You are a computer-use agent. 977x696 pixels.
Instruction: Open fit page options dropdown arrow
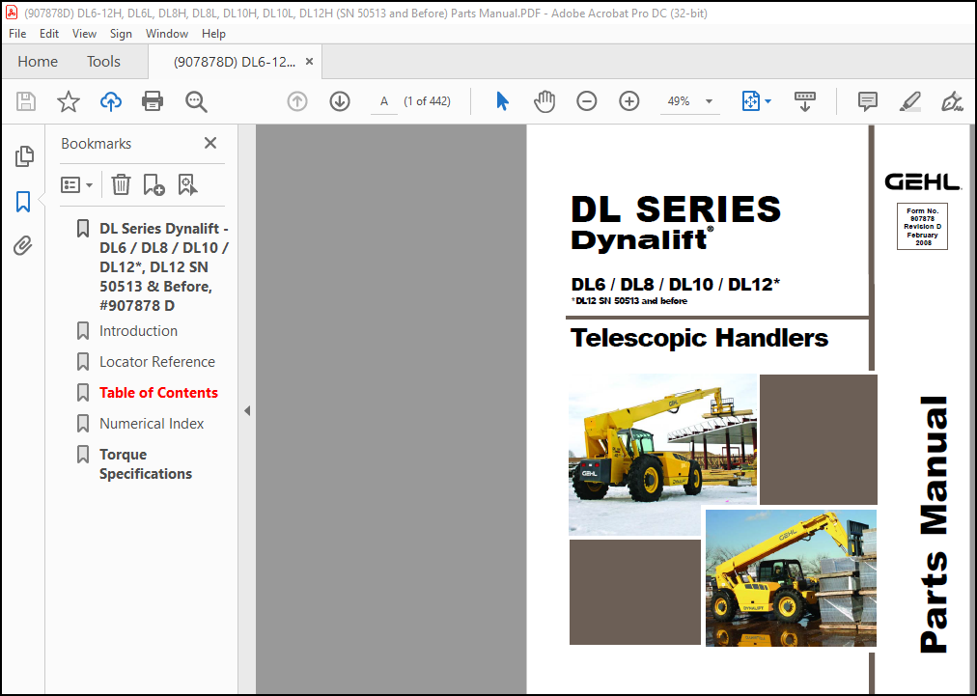pyautogui.click(x=768, y=101)
